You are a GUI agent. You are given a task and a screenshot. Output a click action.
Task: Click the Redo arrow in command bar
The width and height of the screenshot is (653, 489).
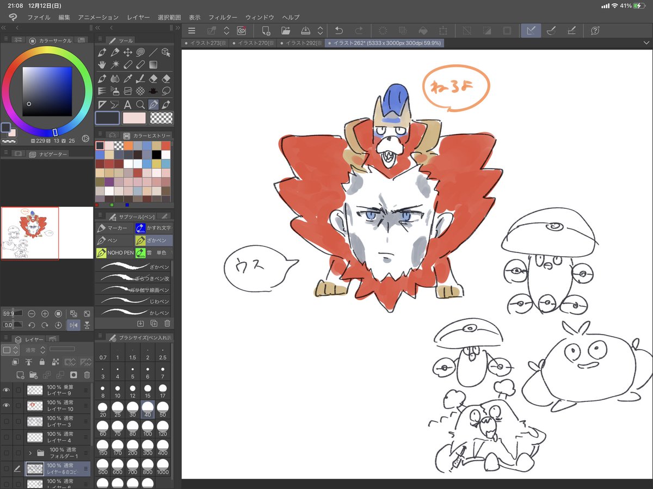coord(359,30)
